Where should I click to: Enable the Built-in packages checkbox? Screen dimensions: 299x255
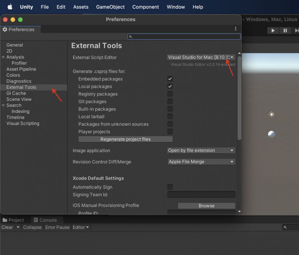pyautogui.click(x=170, y=109)
